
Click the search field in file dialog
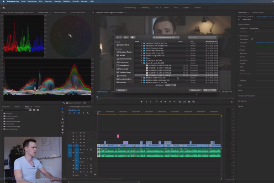(x=202, y=38)
